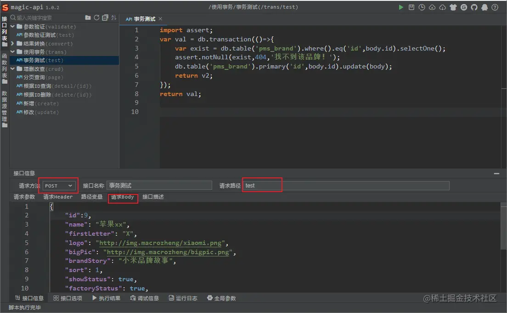The width and height of the screenshot is (507, 313).
Task: Open 分页查询(page) API
Action: (x=40, y=77)
